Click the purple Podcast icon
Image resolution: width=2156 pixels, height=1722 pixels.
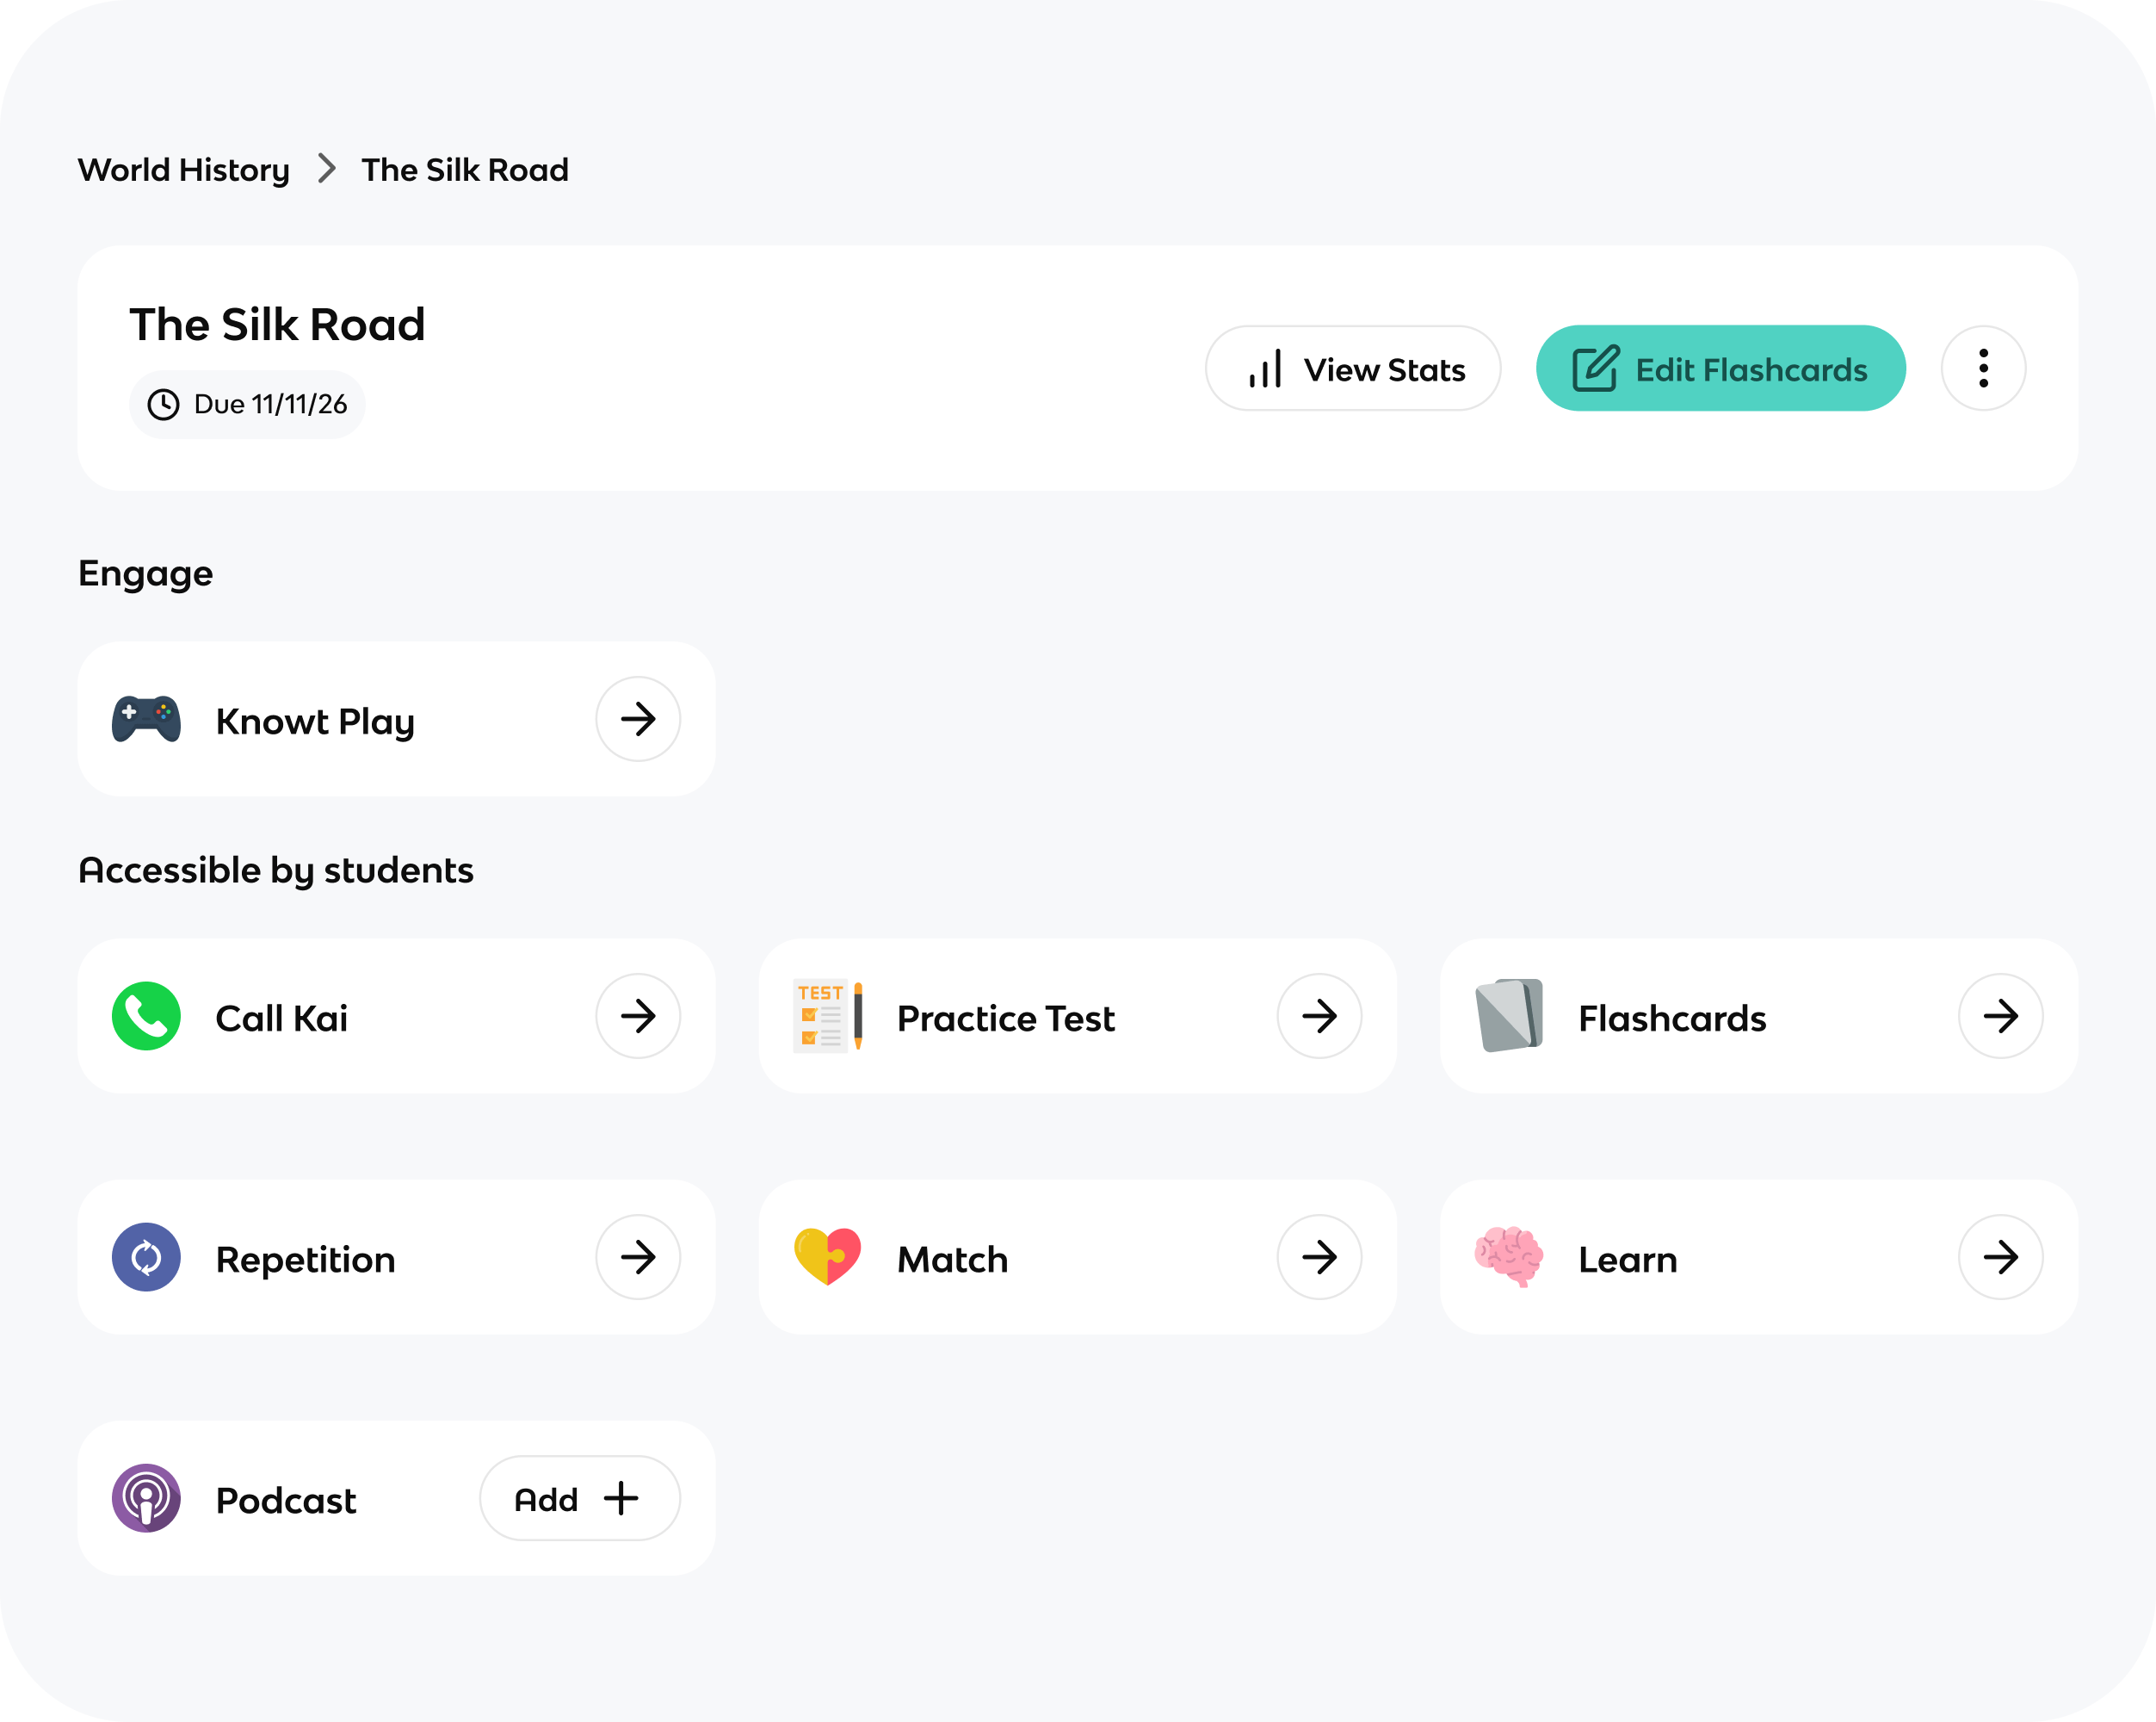coord(146,1498)
